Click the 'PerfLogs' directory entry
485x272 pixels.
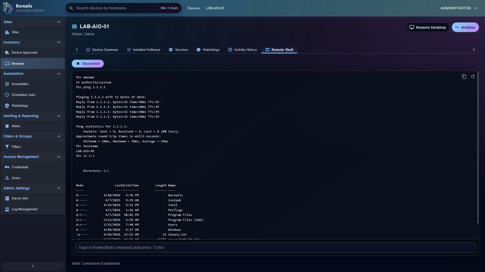176,210
